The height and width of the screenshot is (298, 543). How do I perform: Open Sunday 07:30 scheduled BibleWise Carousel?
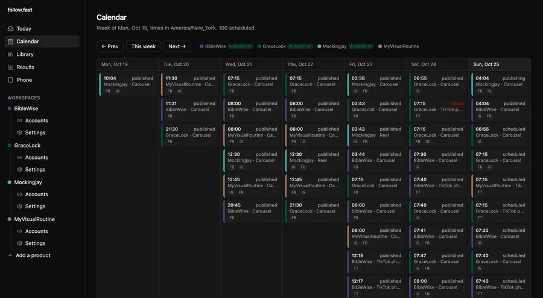click(x=500, y=237)
